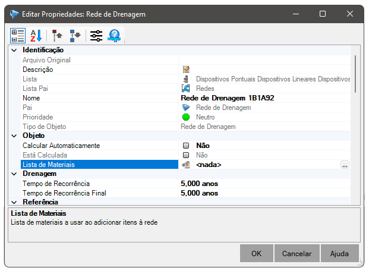369x274 pixels.
Task: Collapse the Referência group
Action: pyautogui.click(x=14, y=203)
